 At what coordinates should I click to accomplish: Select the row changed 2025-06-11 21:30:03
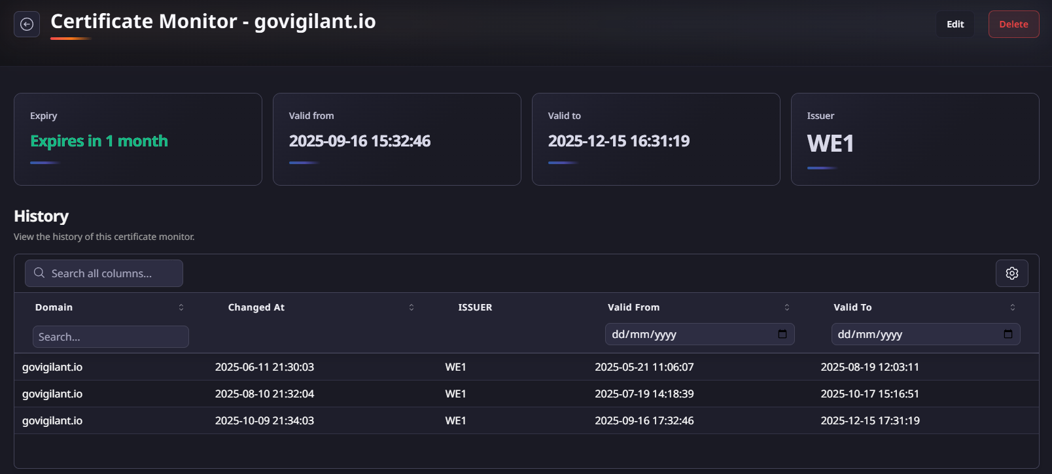(264, 367)
